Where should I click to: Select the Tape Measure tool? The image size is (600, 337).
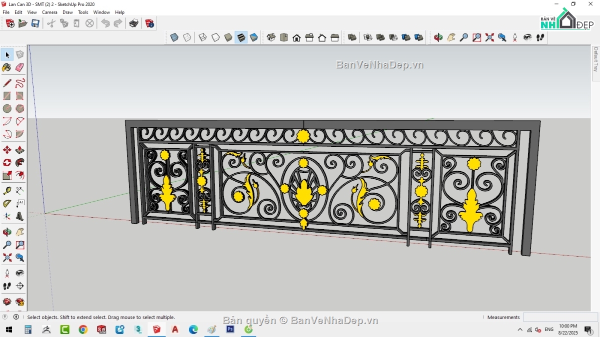7,190
